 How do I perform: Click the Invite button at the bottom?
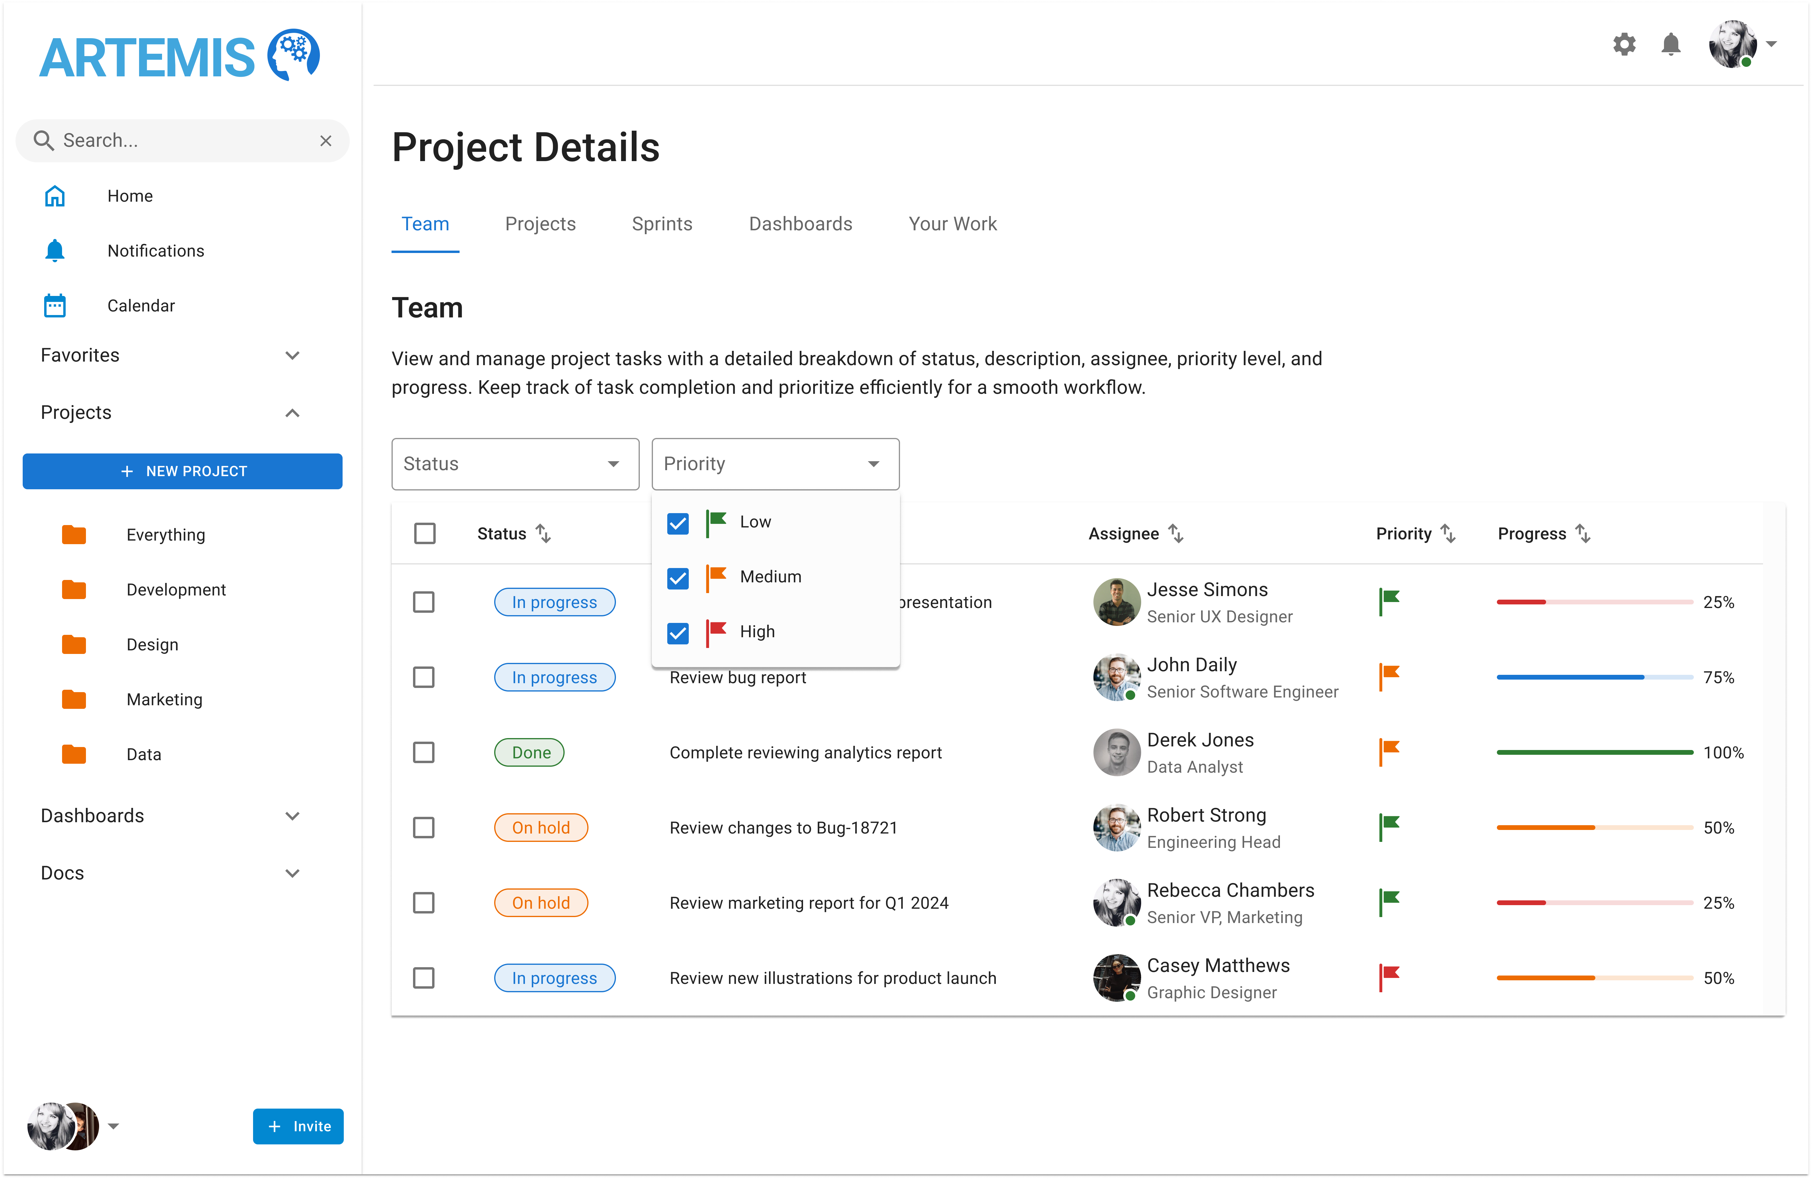298,1126
